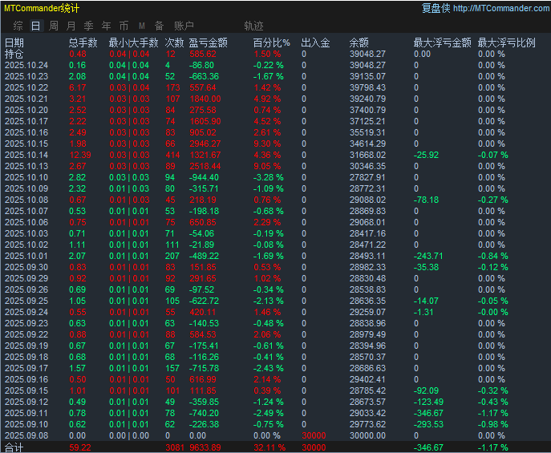Screen dimensions: 551x453
Task: Click the 盈亏金额 column header
Action: (208, 42)
